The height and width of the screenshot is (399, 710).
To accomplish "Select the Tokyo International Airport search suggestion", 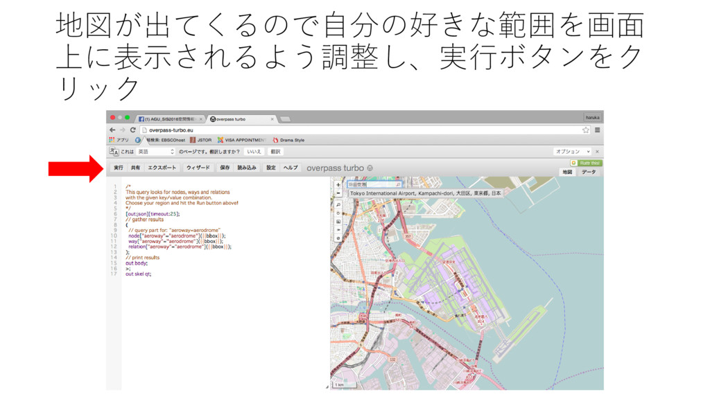I will 425,193.
